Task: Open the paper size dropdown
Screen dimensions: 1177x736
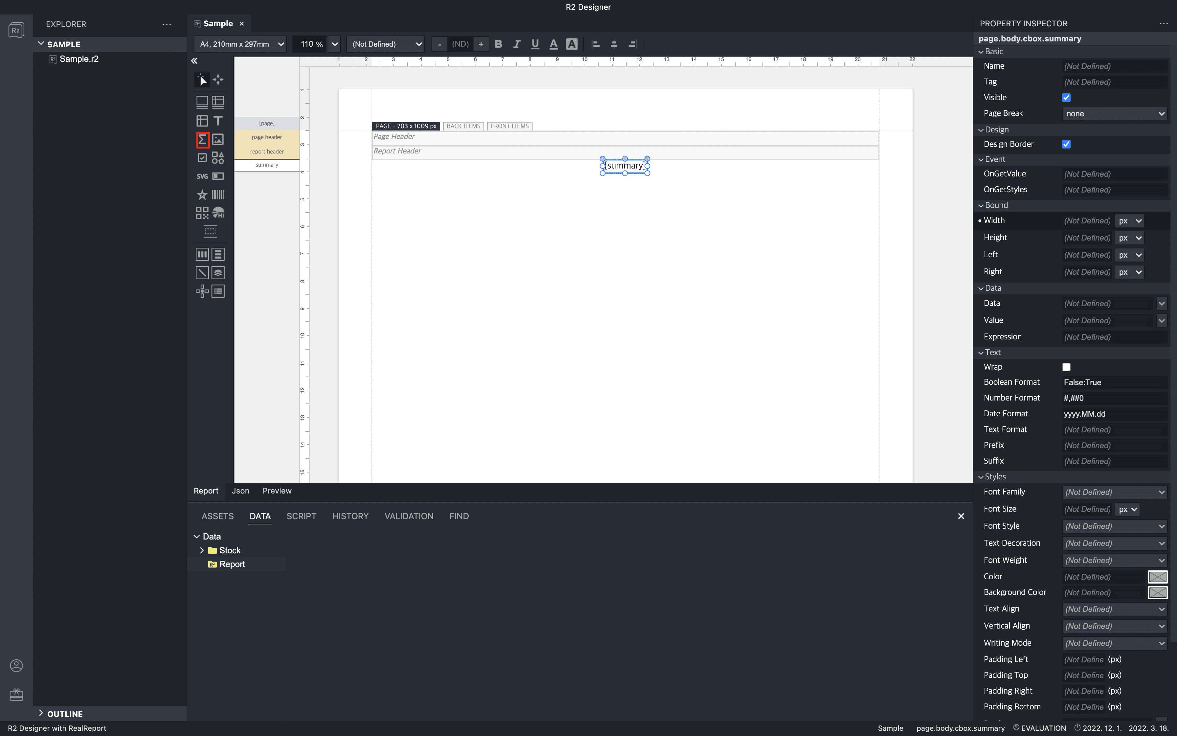Action: click(x=241, y=44)
